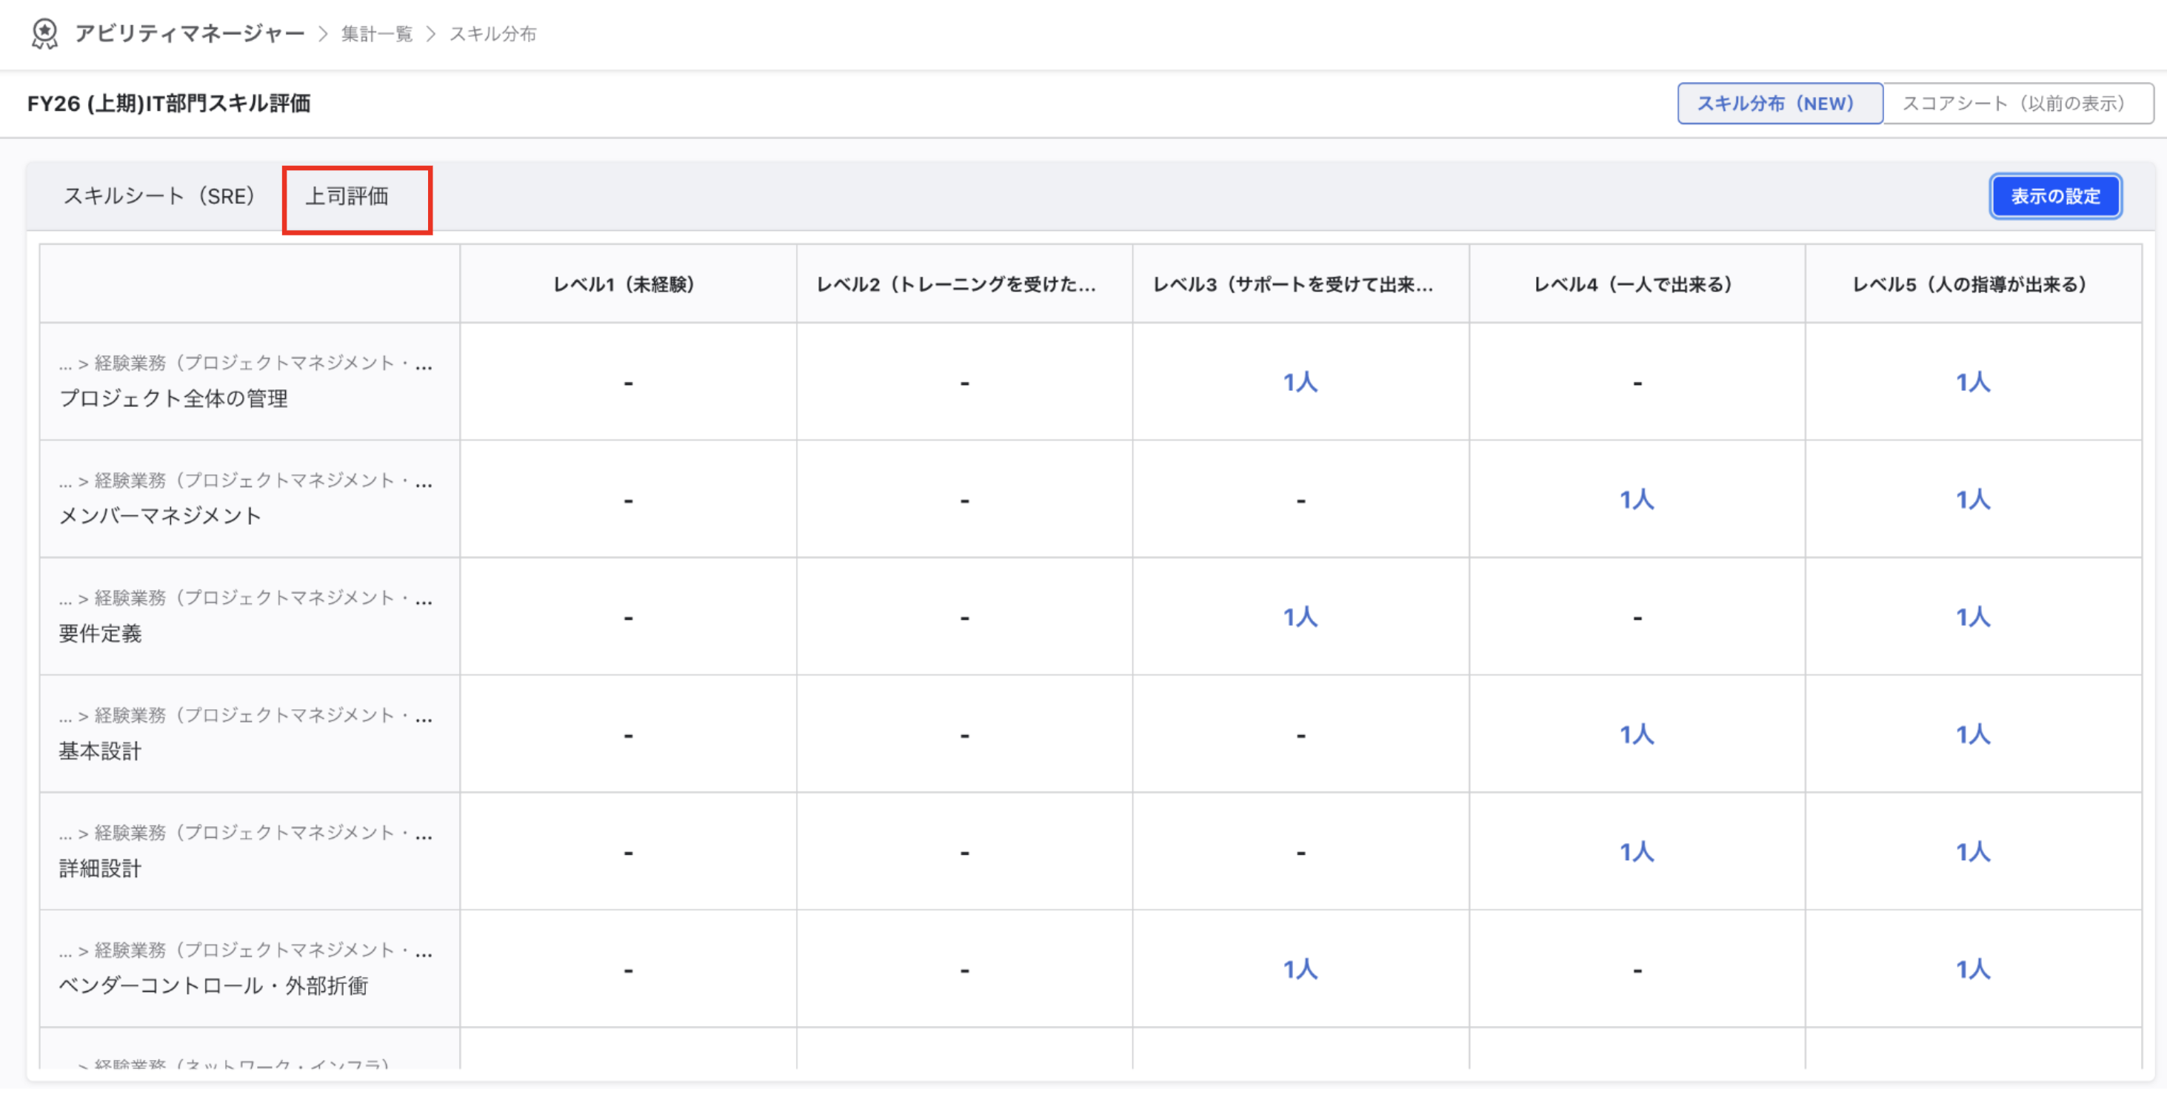Screen dimensions: 2167x1103
Task: Select the 上司評価 tab
Action: [347, 197]
